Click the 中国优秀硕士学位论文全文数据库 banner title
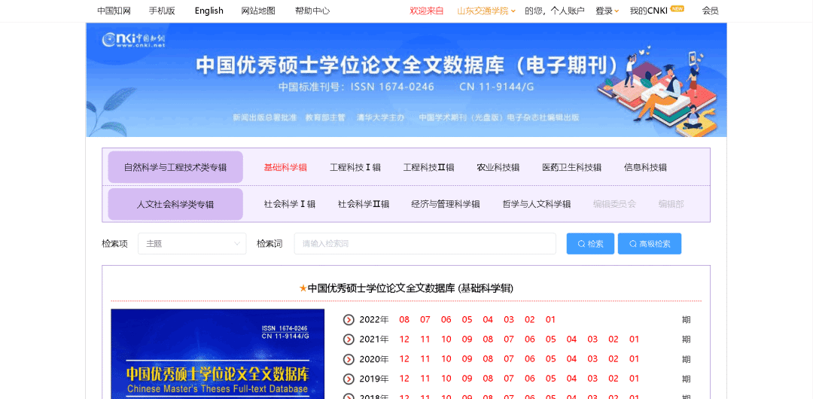Screen dimensions: 813x399 pos(407,65)
